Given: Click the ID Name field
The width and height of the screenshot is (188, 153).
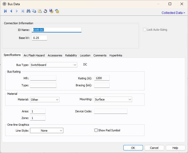Looking at the screenshot, I should [x=57, y=30].
